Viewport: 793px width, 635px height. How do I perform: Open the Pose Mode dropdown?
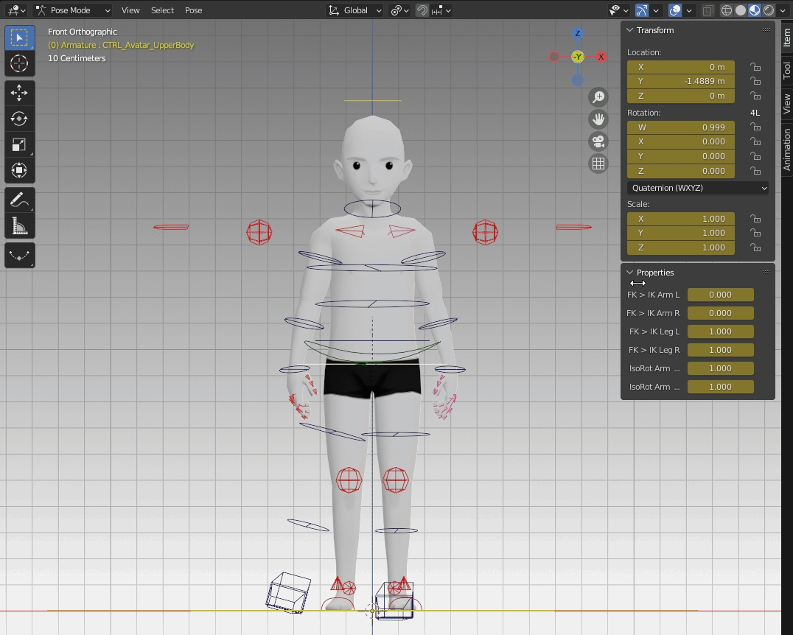click(x=73, y=10)
